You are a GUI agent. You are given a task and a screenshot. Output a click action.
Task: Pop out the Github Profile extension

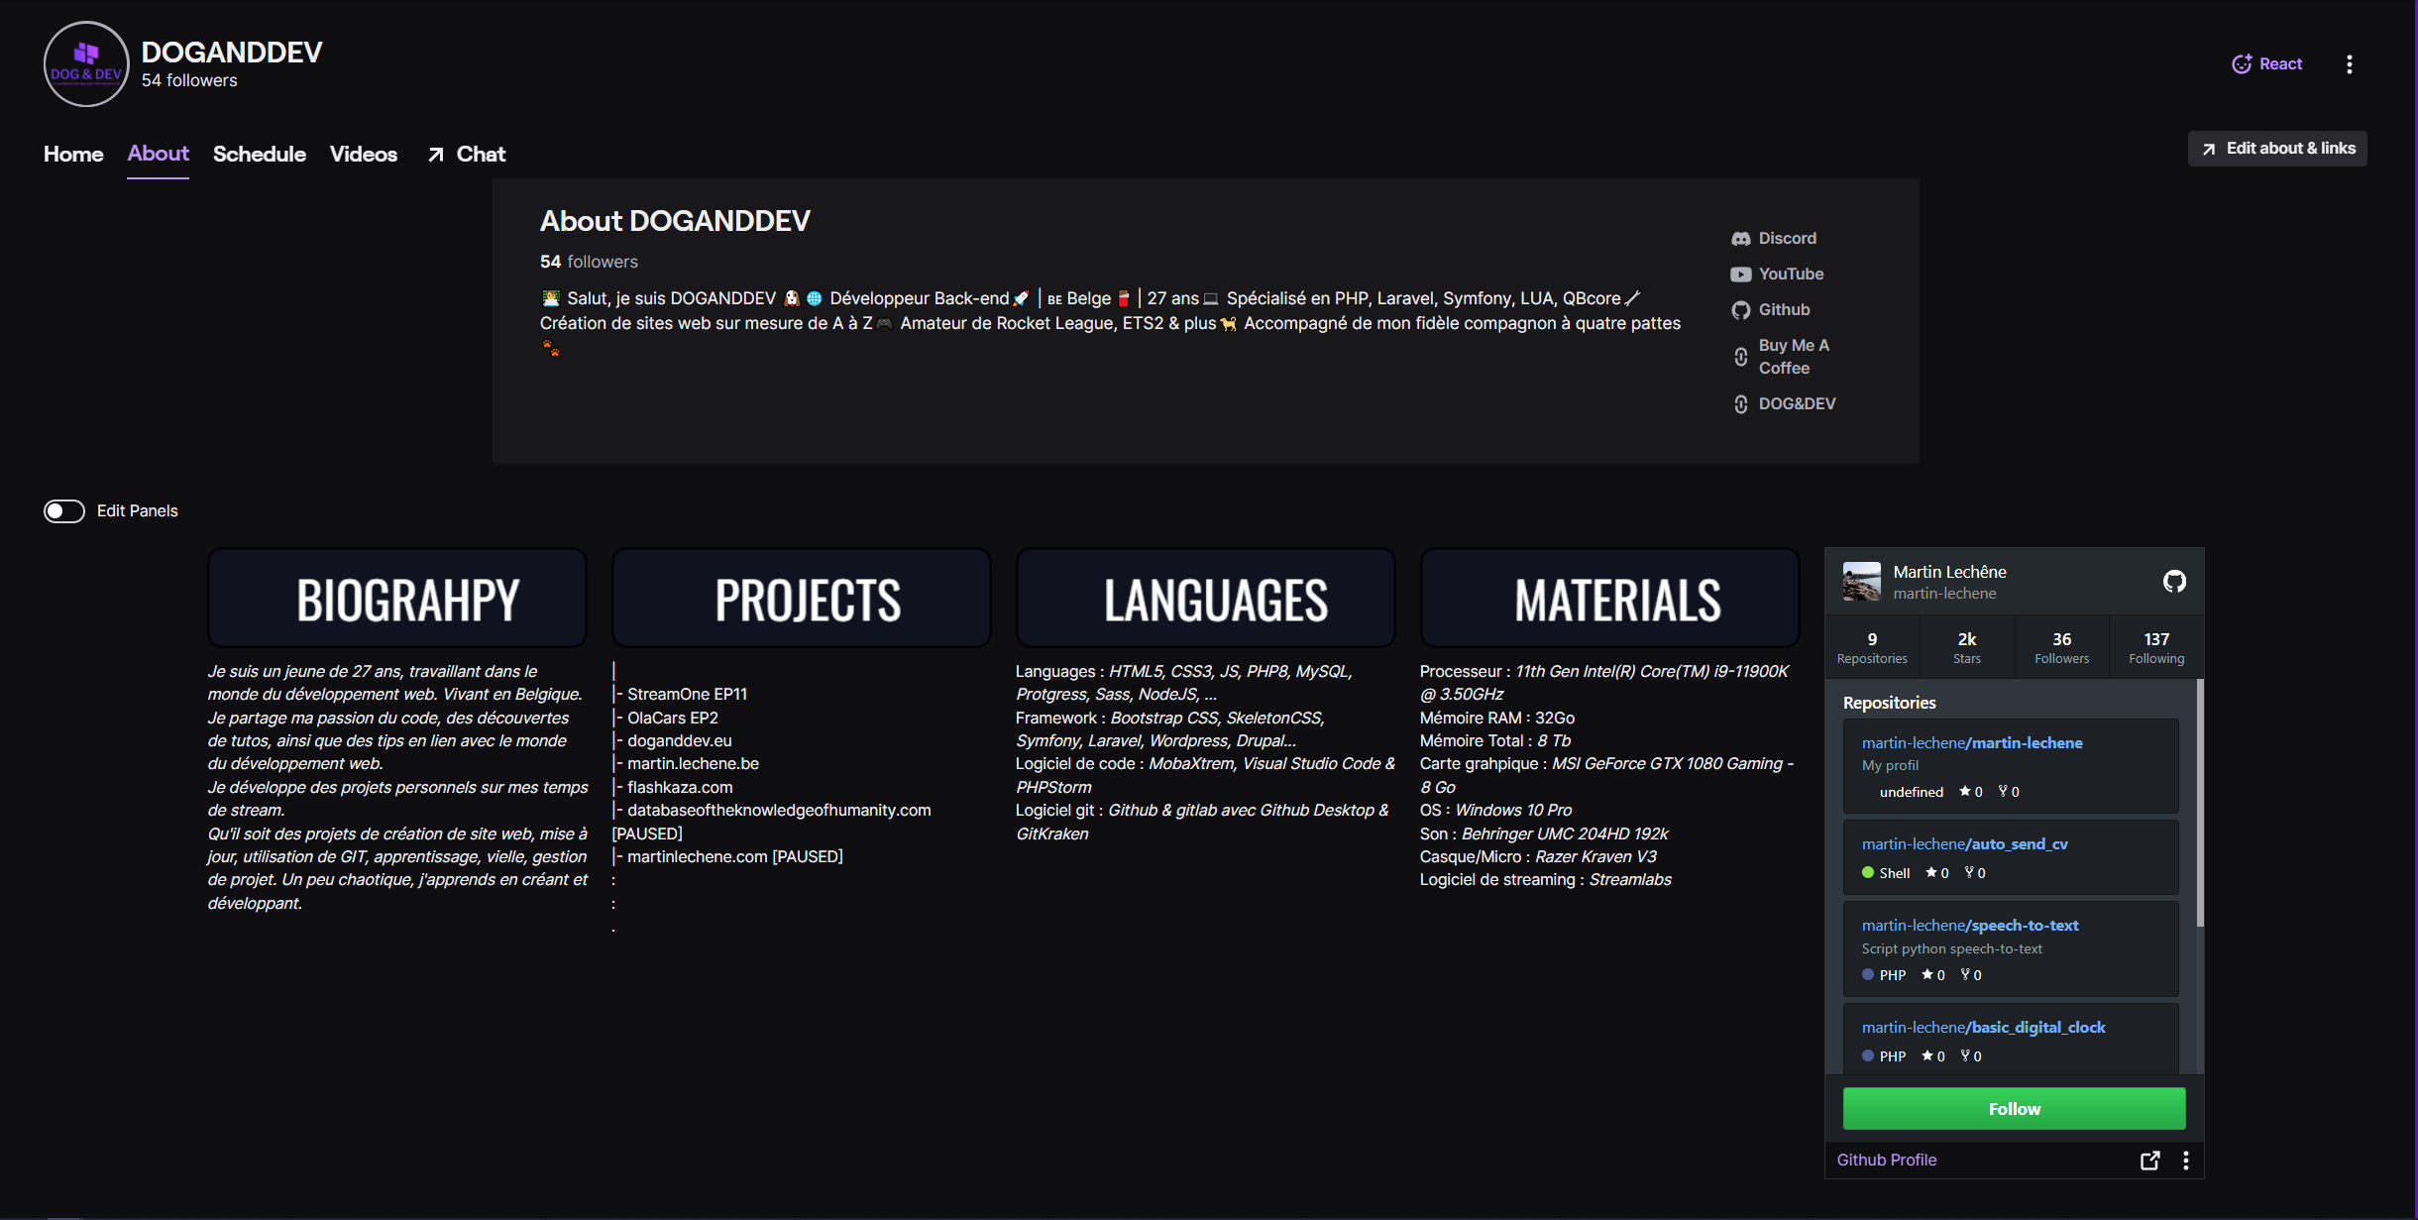[x=2149, y=1161]
